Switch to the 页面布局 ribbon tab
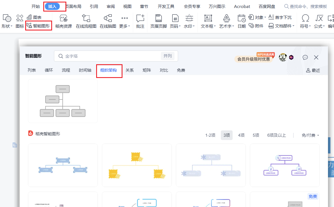The image size is (334, 207). [73, 6]
